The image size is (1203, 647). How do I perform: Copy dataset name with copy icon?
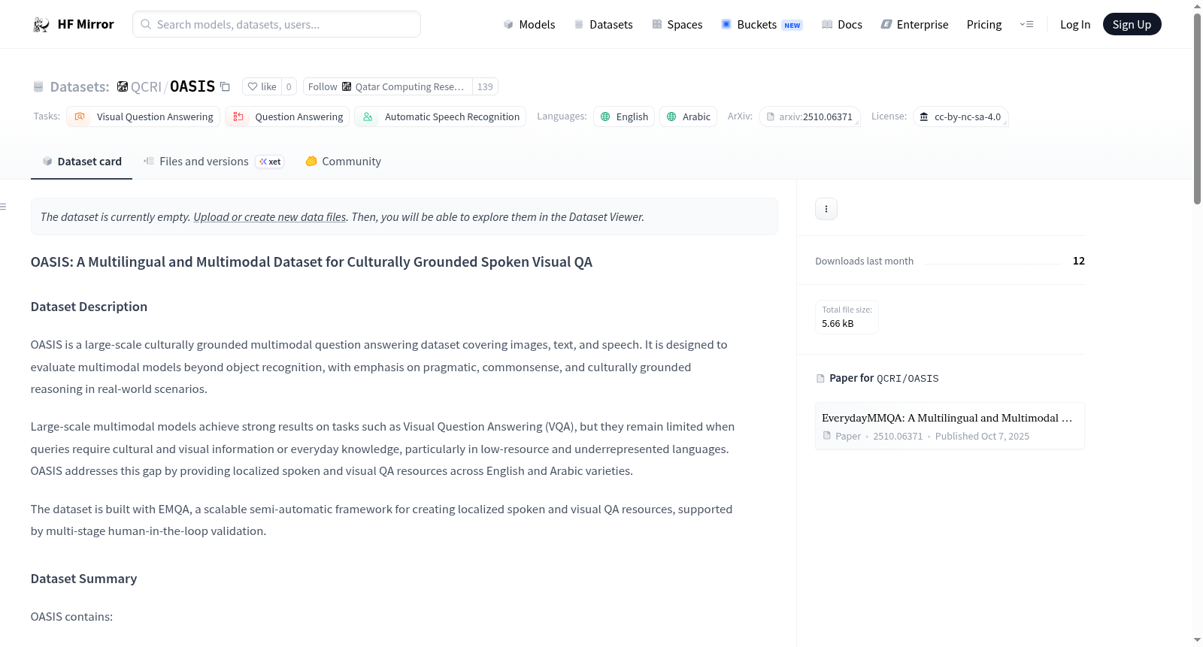click(x=225, y=86)
